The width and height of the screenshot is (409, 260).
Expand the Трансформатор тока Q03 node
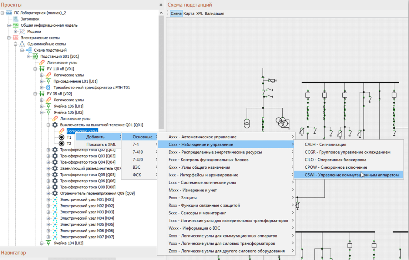48,156
